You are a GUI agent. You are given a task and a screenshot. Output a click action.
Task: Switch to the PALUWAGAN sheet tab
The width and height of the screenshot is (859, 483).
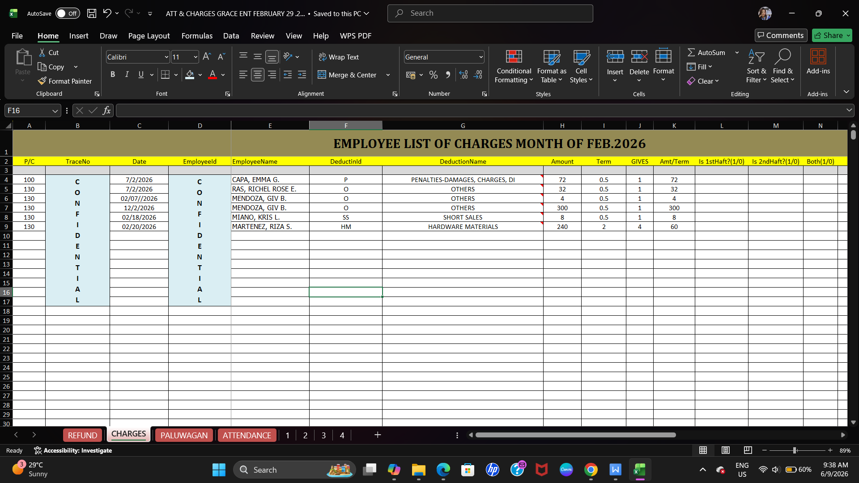184,435
